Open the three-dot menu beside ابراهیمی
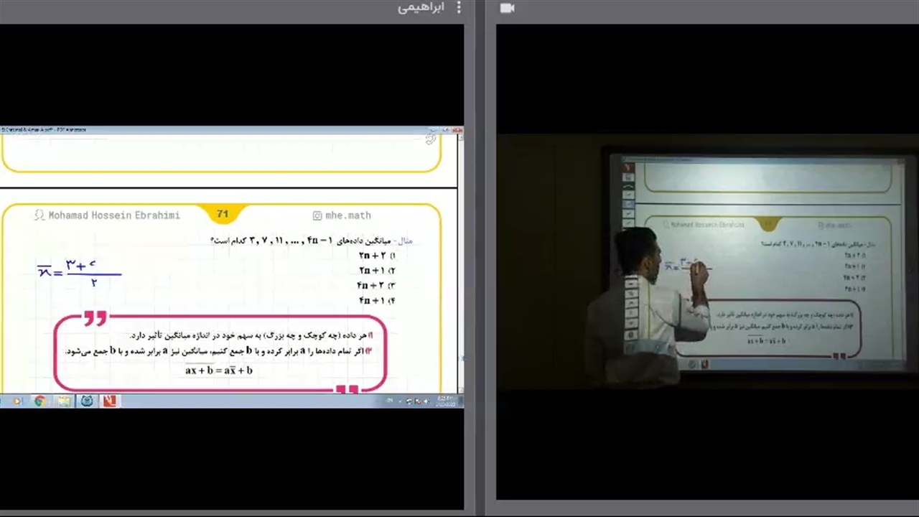 [458, 8]
